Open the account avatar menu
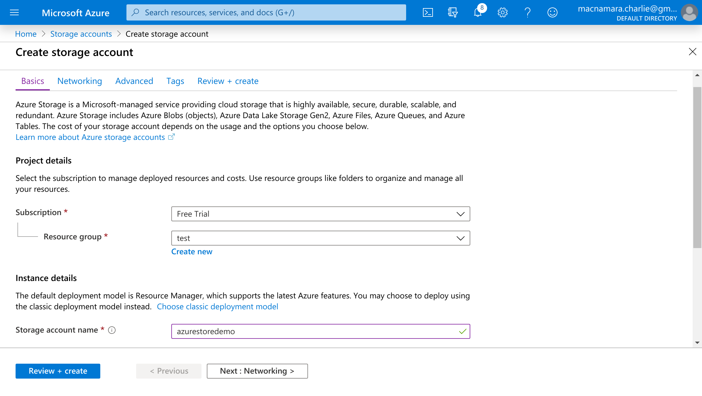The image size is (702, 396). click(689, 12)
